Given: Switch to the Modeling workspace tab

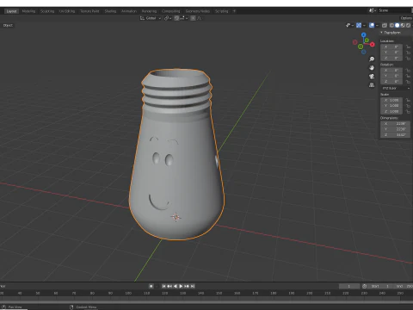Looking at the screenshot, I should 28,11.
